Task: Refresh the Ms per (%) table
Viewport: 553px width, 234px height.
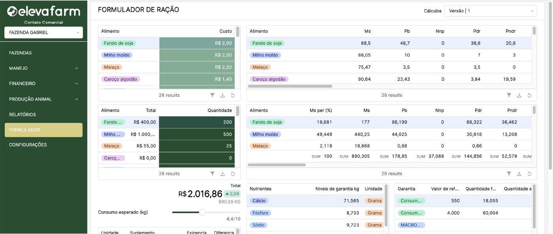Action: click(529, 174)
